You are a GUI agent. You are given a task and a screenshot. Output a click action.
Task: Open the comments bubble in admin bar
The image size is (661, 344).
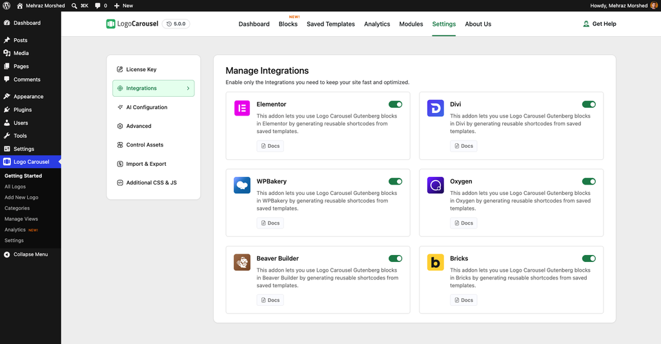tap(97, 5)
